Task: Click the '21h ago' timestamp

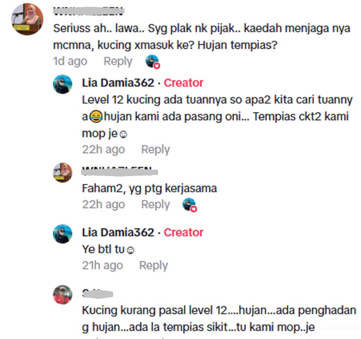Action: [x=102, y=266]
